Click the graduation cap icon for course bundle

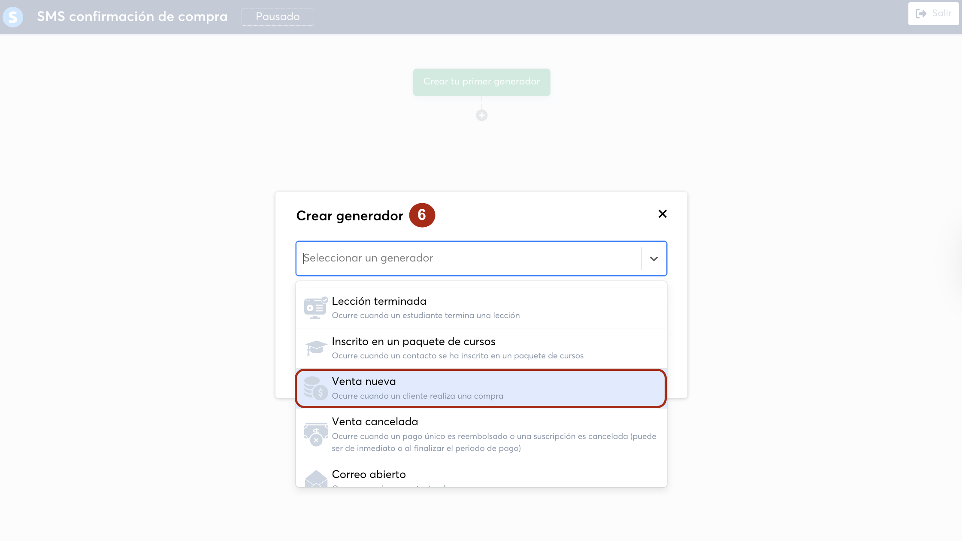(316, 348)
